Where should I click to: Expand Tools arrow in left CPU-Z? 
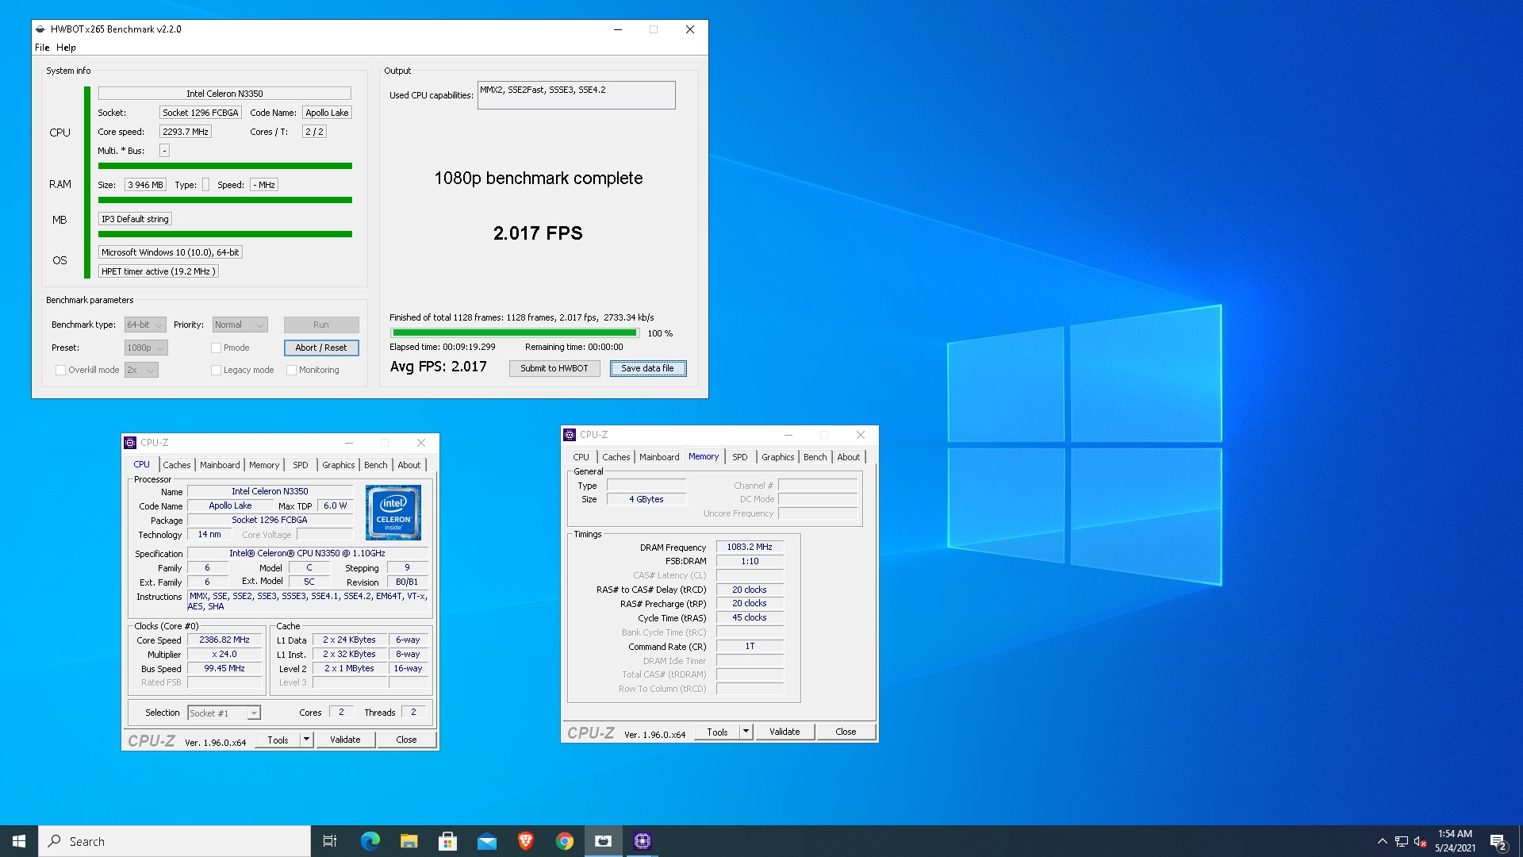pyautogui.click(x=306, y=740)
